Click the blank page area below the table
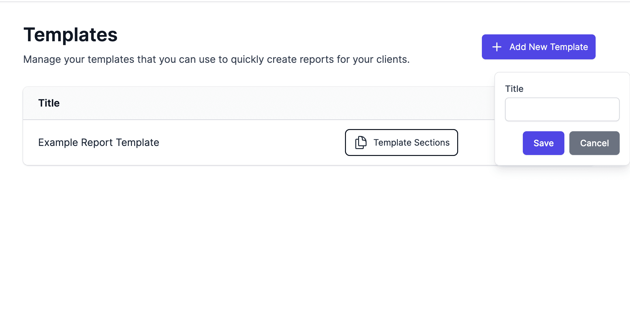630x330 pixels. click(250, 244)
